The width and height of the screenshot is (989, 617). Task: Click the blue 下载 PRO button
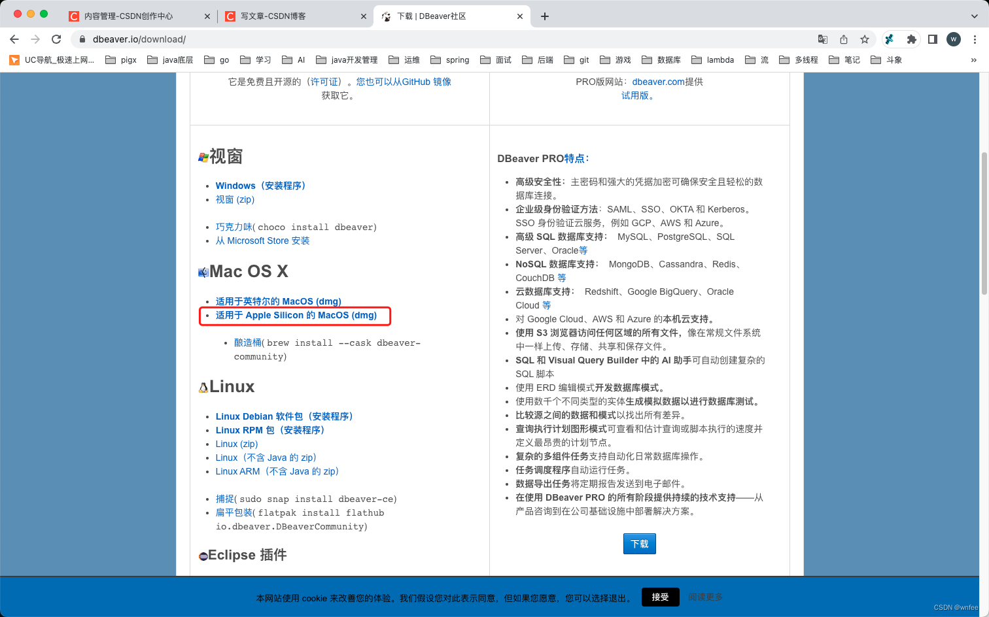640,544
